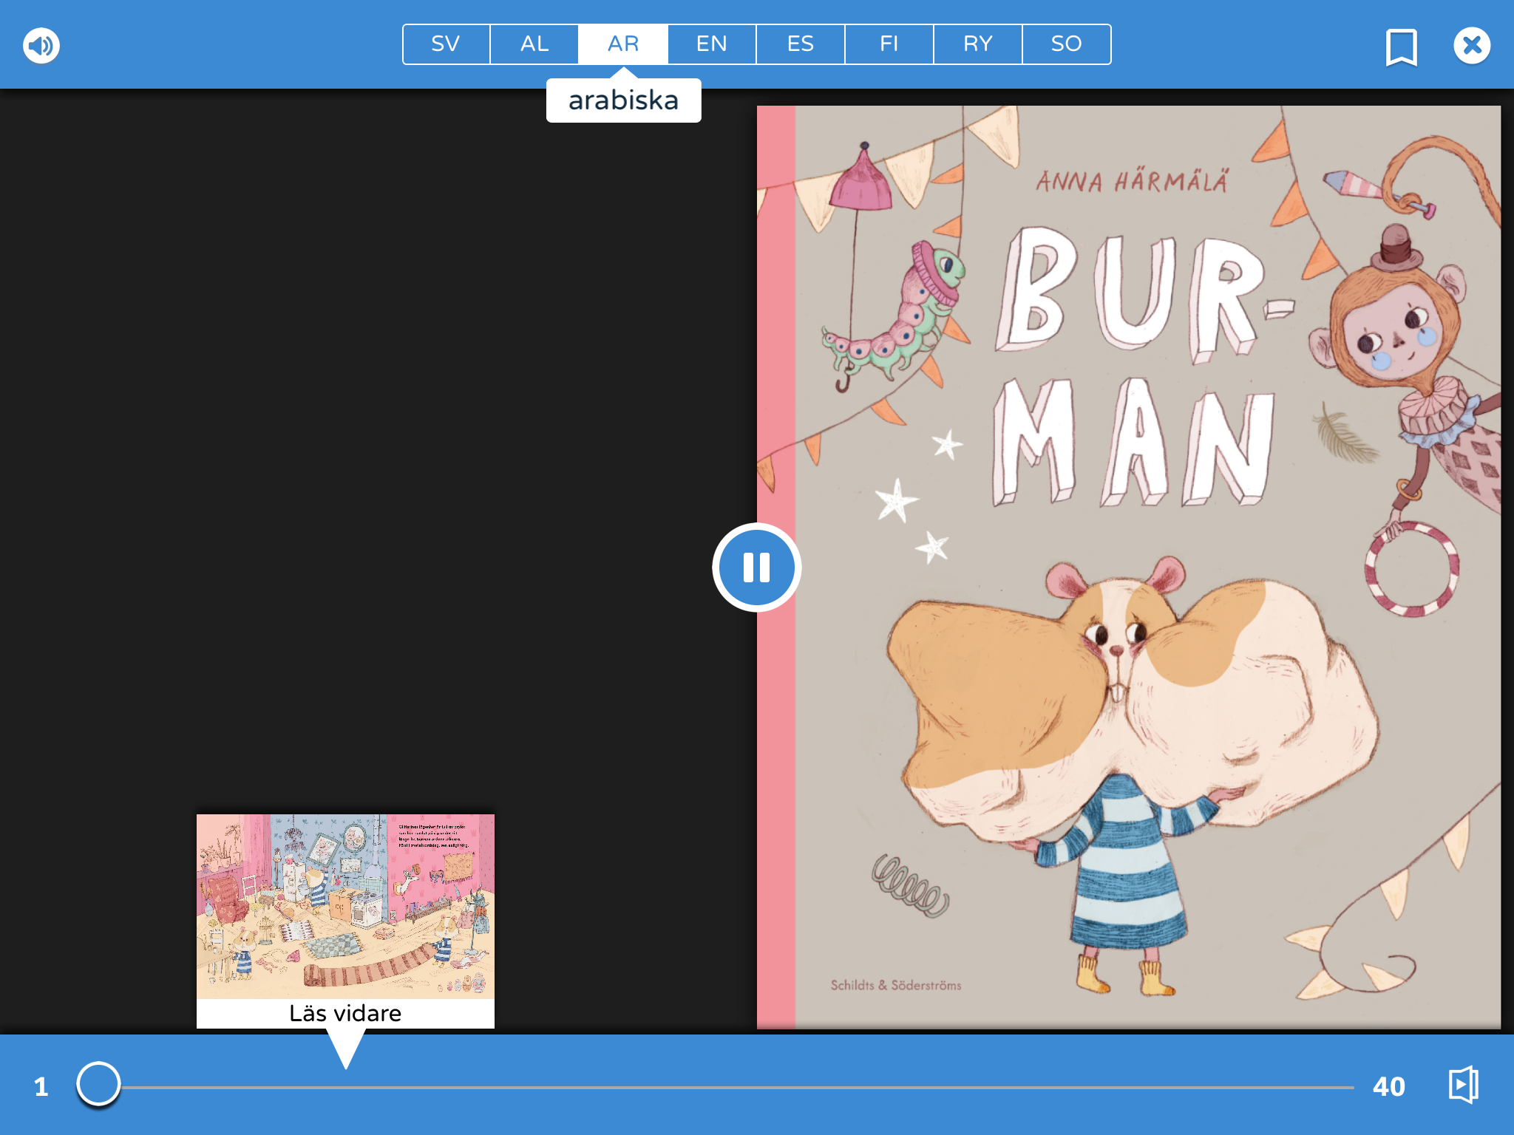Skip to next page icon
The image size is (1514, 1135).
pos(1463,1085)
